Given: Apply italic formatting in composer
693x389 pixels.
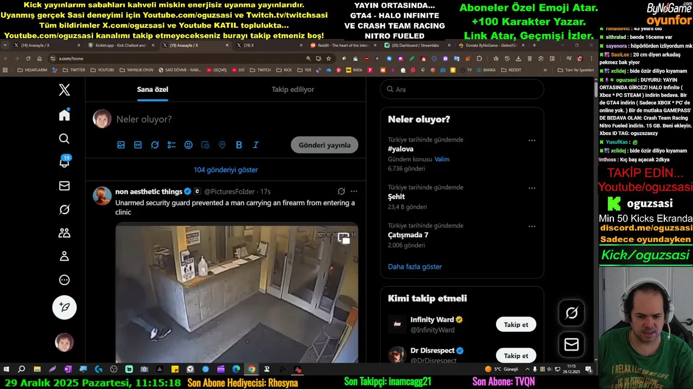Looking at the screenshot, I should pos(256,145).
